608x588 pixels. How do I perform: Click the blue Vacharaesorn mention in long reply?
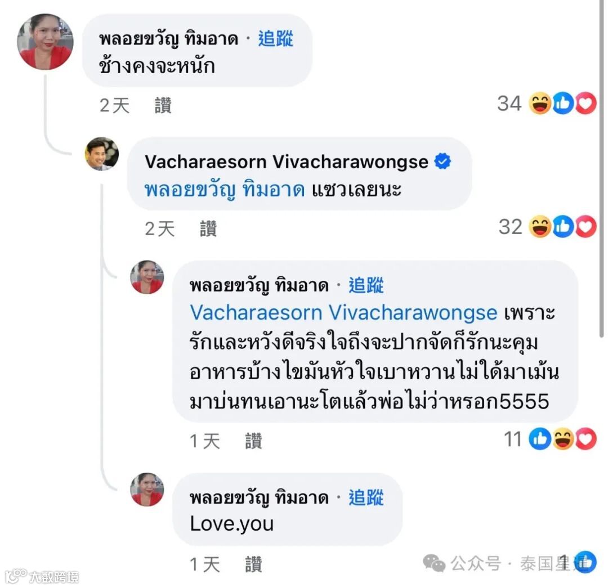pos(343,312)
